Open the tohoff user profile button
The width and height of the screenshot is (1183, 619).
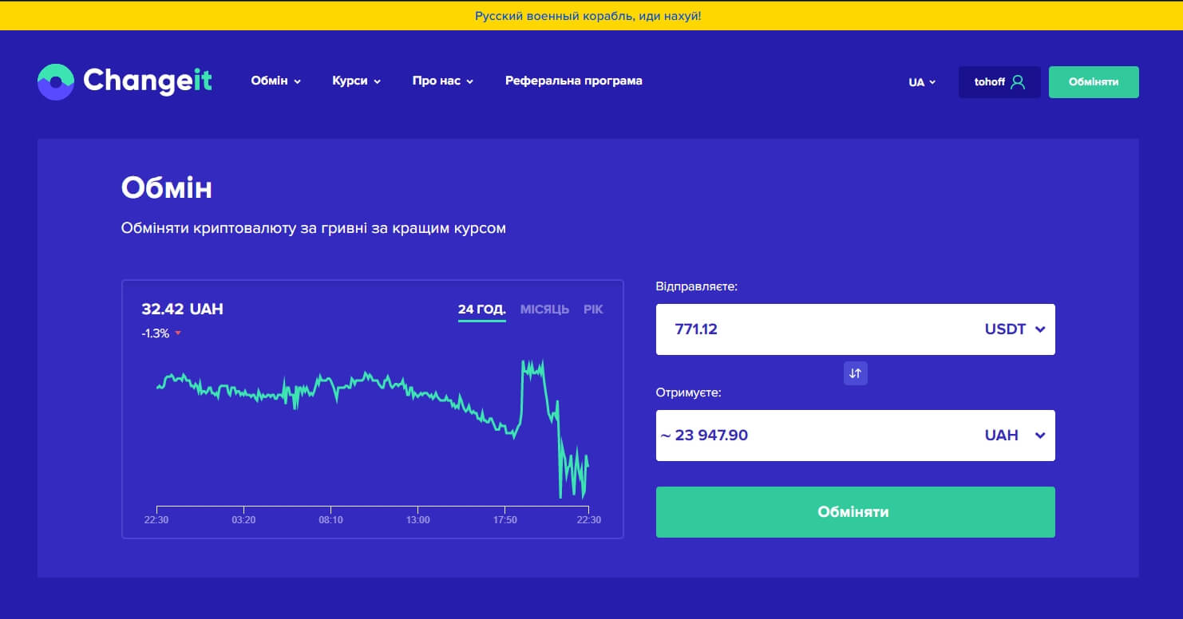point(999,82)
